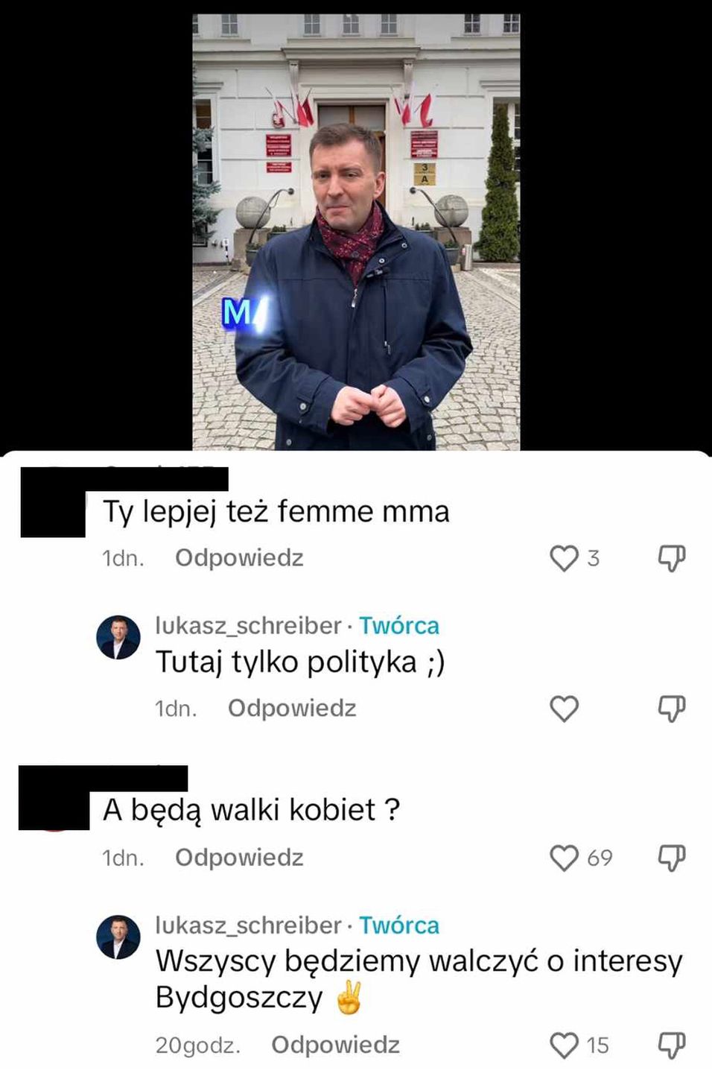The width and height of the screenshot is (712, 1073).
Task: Dislike the 'Wszyscy będziemy walczyć' reply
Action: pos(672,1045)
